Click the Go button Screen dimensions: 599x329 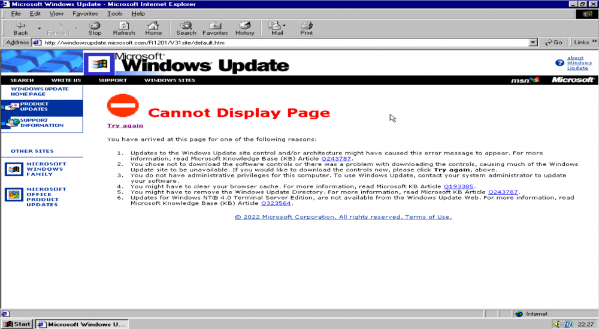[x=553, y=43]
